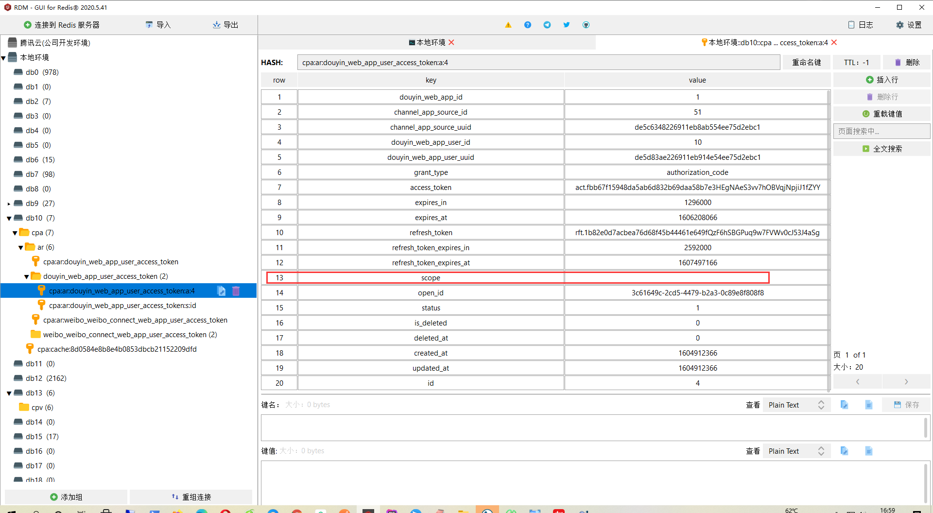Open the 键值 Plain Text view dropdown
This screenshot has width=933, height=513.
(x=796, y=451)
